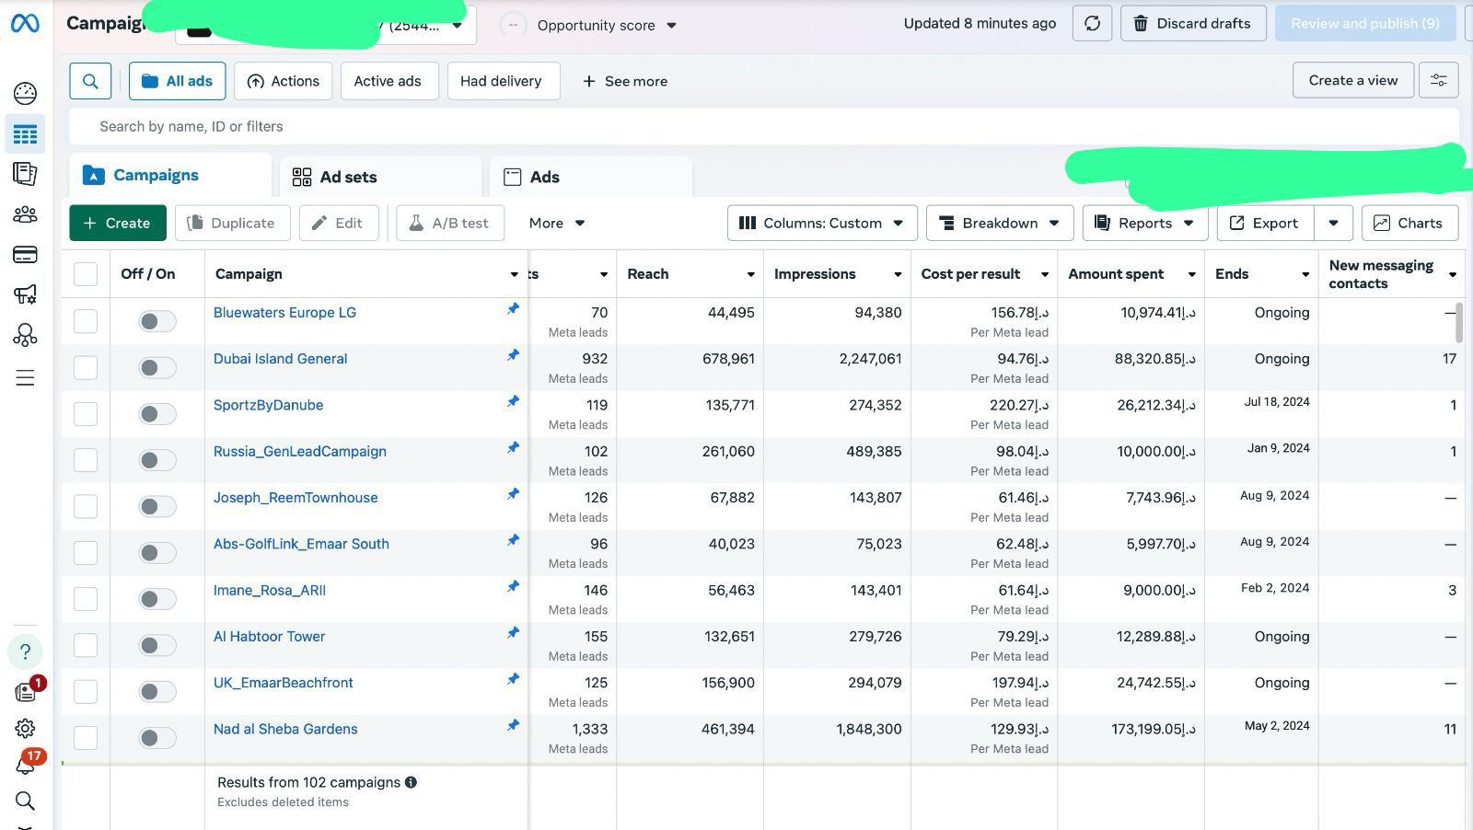Open Audiences people icon in sidebar

(25, 214)
